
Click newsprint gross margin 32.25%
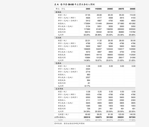87,35
